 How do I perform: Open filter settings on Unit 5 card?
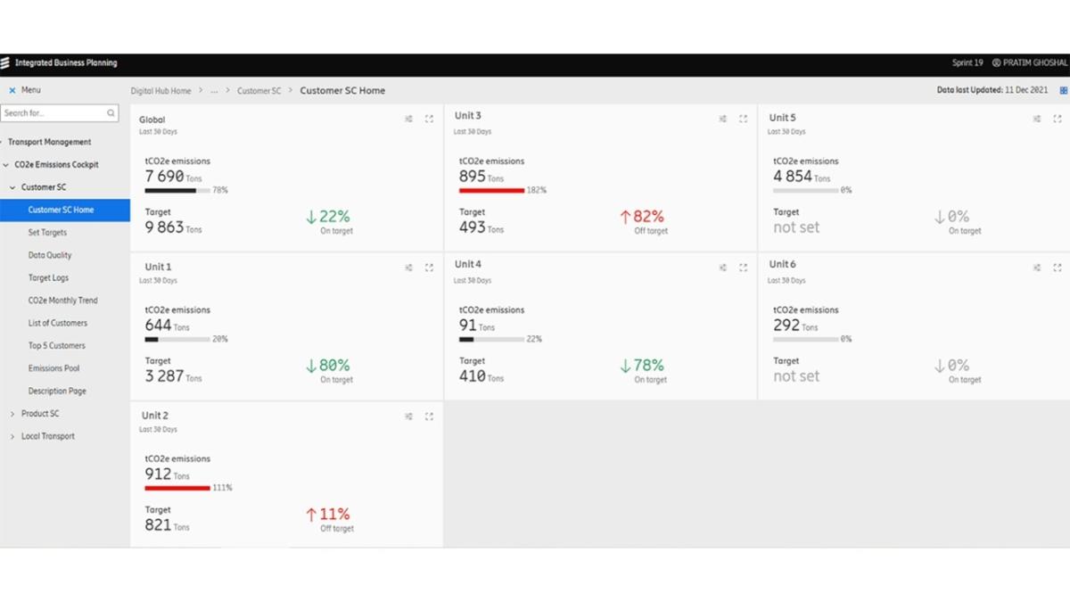[x=1037, y=119]
